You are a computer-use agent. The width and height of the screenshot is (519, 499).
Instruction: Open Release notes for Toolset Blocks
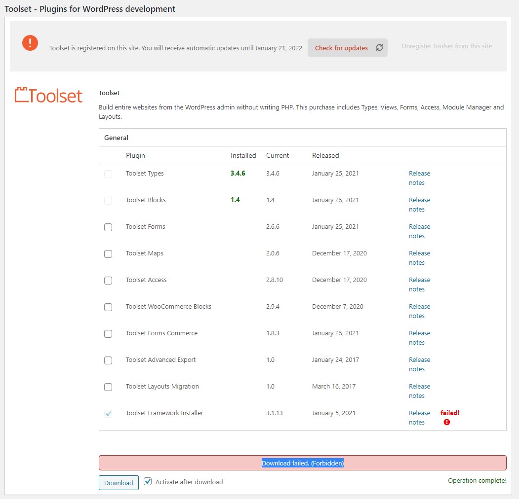pyautogui.click(x=419, y=205)
